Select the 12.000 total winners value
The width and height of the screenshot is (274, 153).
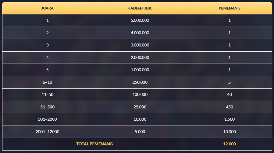[x=229, y=144]
